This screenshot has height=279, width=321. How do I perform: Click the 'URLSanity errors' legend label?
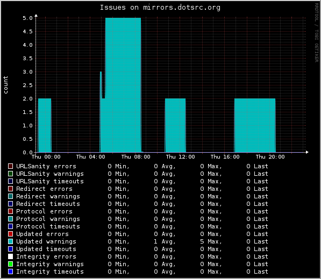tap(46, 166)
